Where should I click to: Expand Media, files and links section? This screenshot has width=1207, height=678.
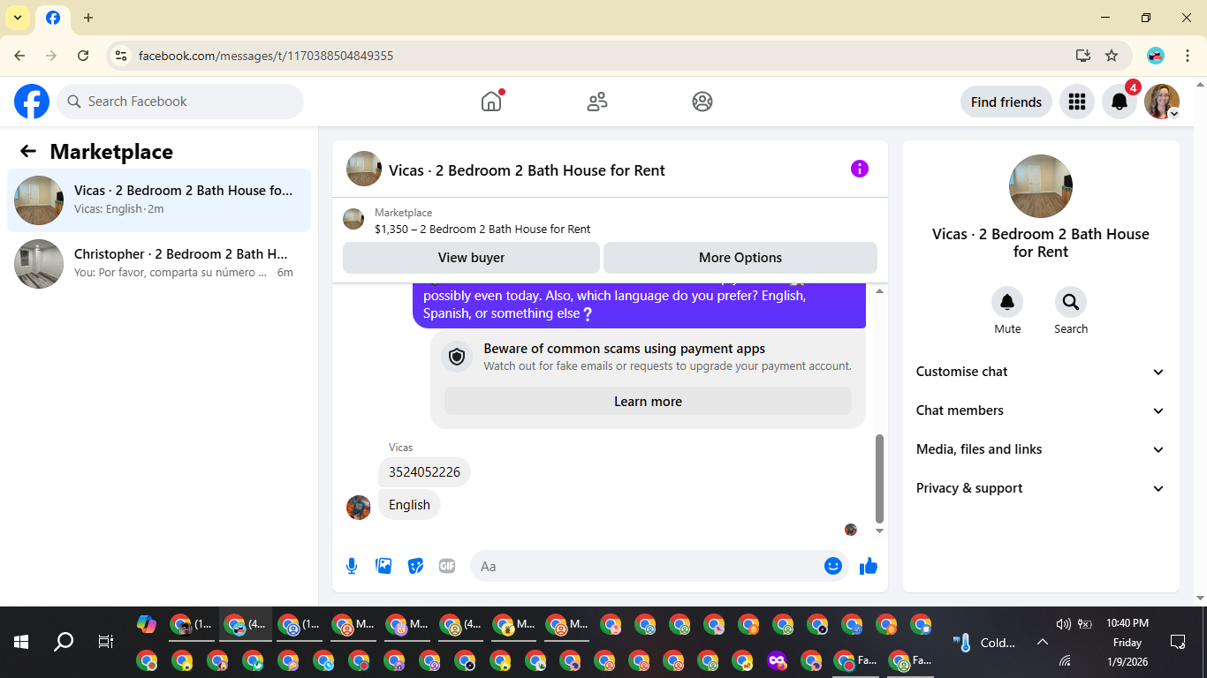(x=1041, y=449)
